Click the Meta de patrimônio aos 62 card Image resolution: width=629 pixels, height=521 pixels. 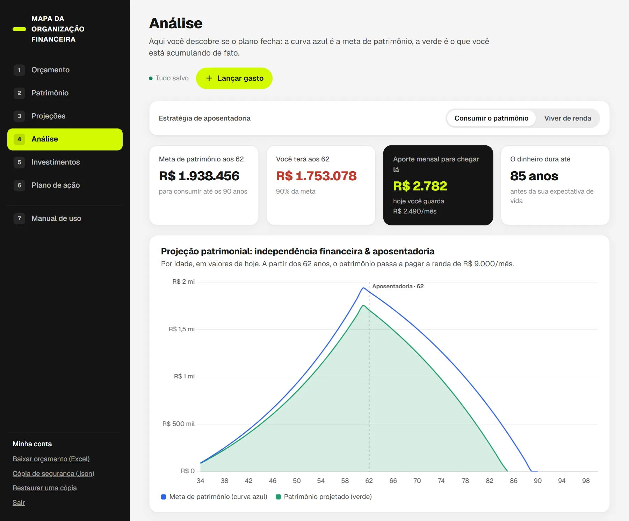click(x=204, y=185)
